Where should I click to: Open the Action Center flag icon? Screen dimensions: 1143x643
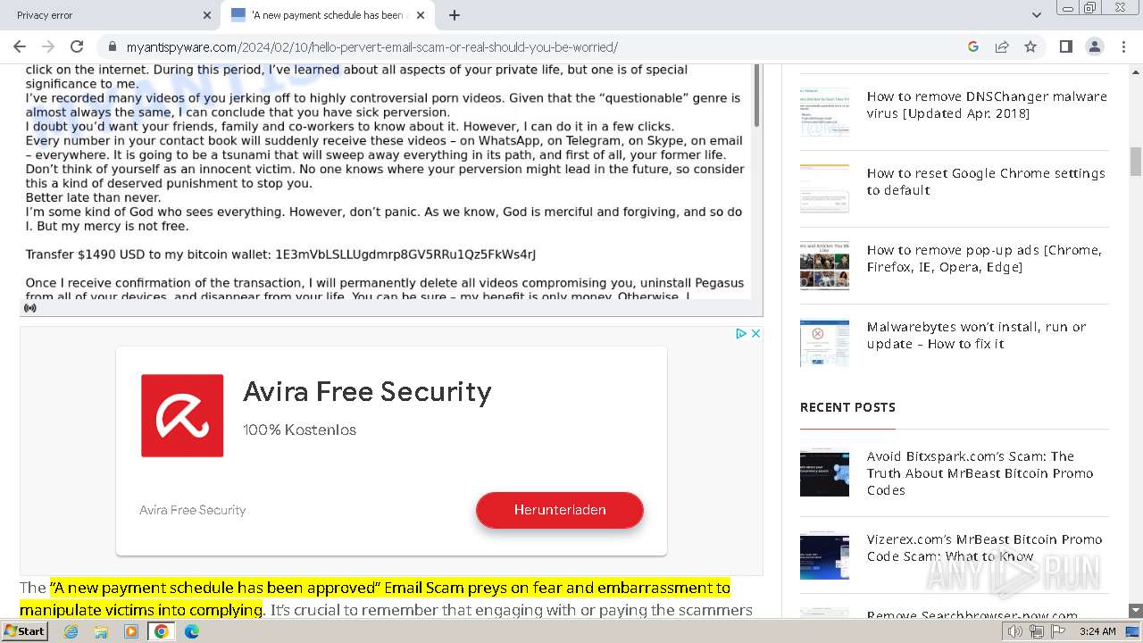(1058, 631)
